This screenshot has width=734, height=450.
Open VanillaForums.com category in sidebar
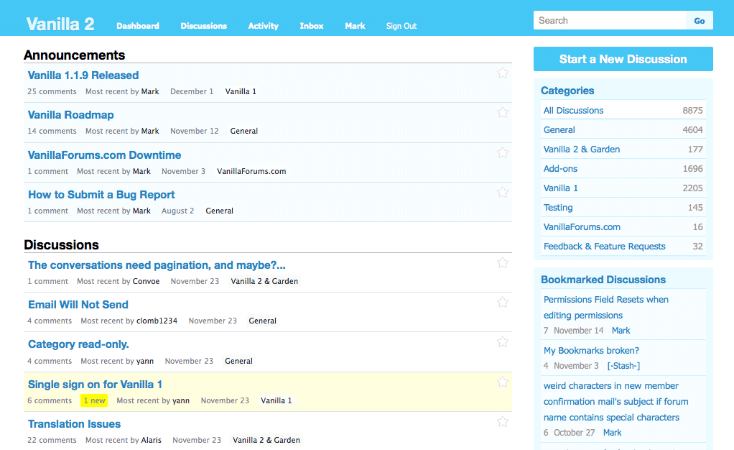[582, 227]
